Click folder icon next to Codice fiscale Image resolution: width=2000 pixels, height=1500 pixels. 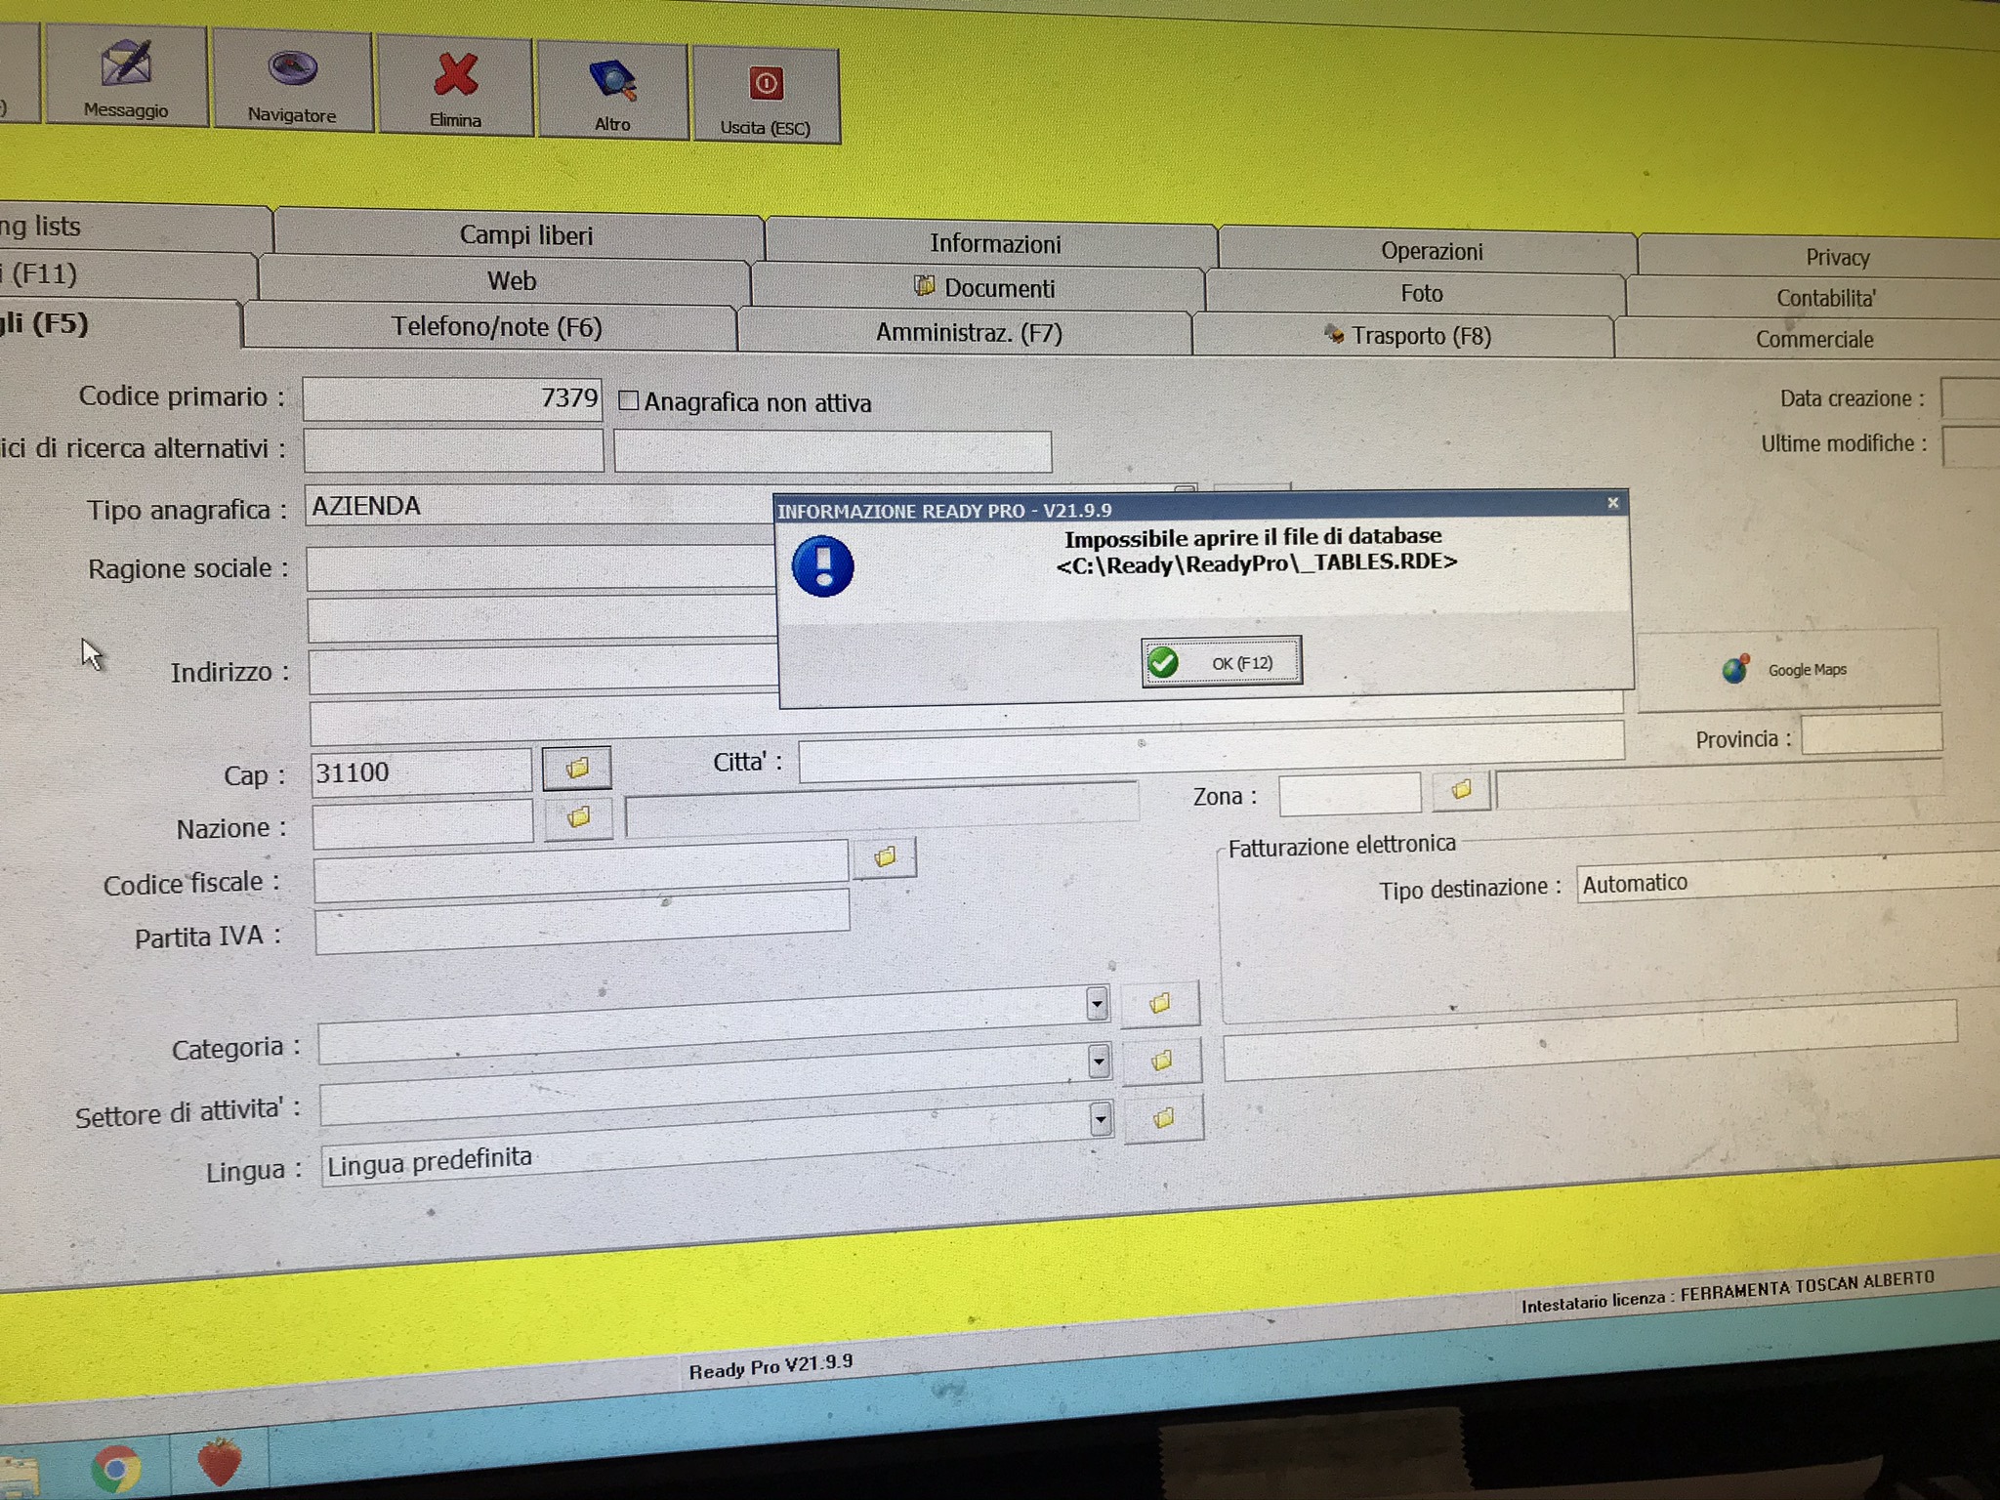tap(885, 857)
